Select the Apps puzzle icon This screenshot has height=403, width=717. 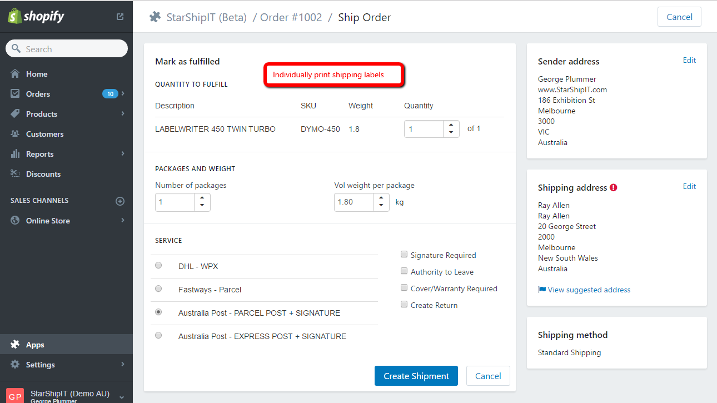tap(14, 344)
